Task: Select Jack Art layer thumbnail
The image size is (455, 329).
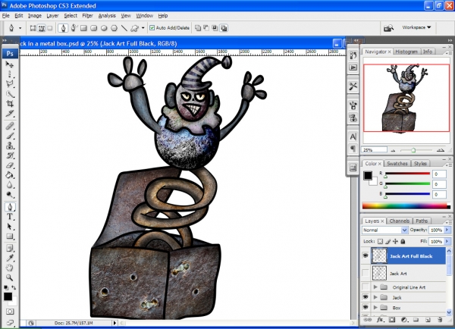Action: [379, 273]
